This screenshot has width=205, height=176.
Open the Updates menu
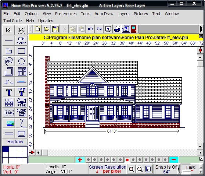pyautogui.click(x=46, y=21)
